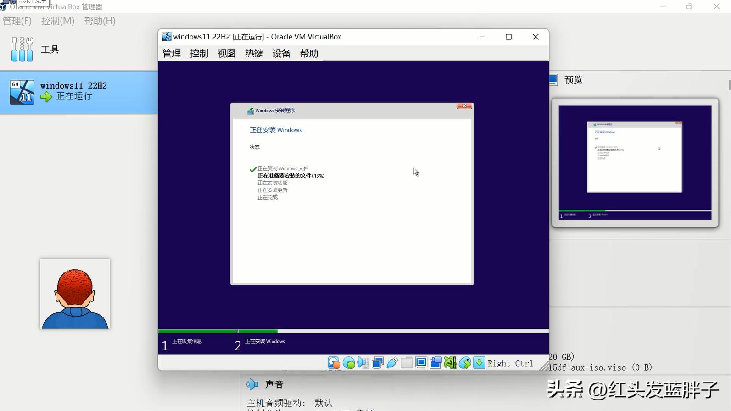Click the display settings status icon

click(421, 363)
